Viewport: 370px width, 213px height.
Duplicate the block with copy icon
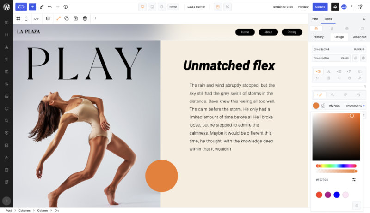pos(67,18)
